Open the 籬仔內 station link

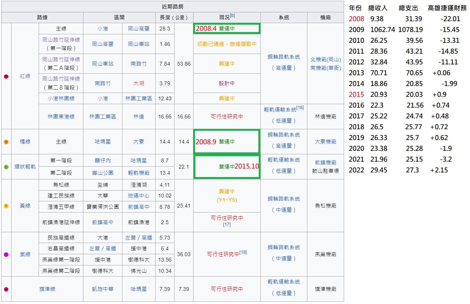pos(103,160)
